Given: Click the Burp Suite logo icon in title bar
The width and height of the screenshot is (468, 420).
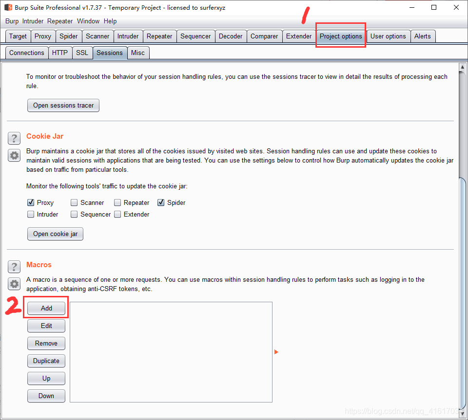Looking at the screenshot, I should pos(8,7).
